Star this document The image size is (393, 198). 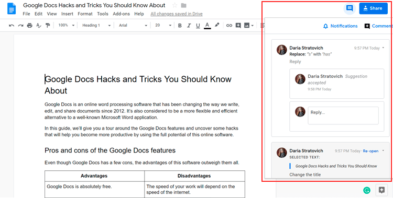coord(175,5)
